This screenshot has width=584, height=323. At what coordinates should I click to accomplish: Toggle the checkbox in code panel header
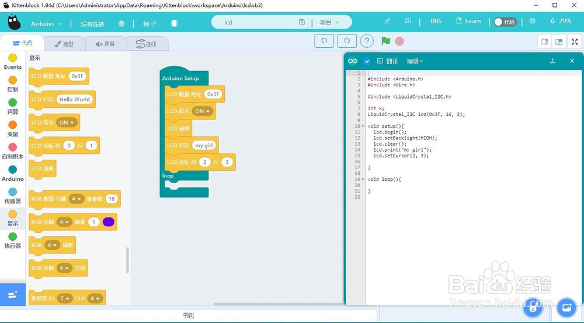click(367, 61)
